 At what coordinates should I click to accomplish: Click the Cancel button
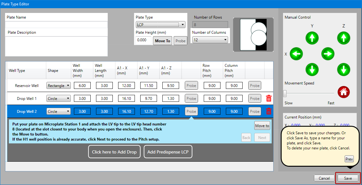tap(324, 178)
